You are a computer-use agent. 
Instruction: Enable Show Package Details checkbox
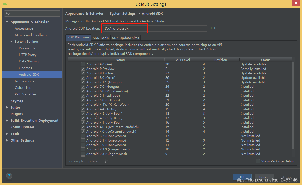click(x=258, y=161)
